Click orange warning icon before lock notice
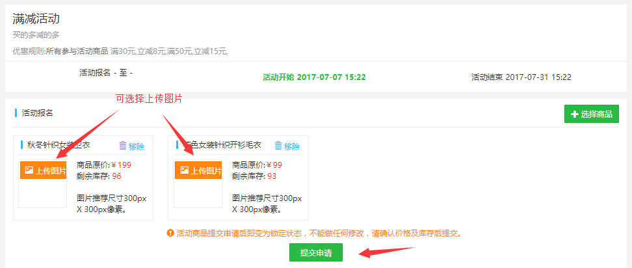This screenshot has width=632, height=268. pyautogui.click(x=170, y=233)
